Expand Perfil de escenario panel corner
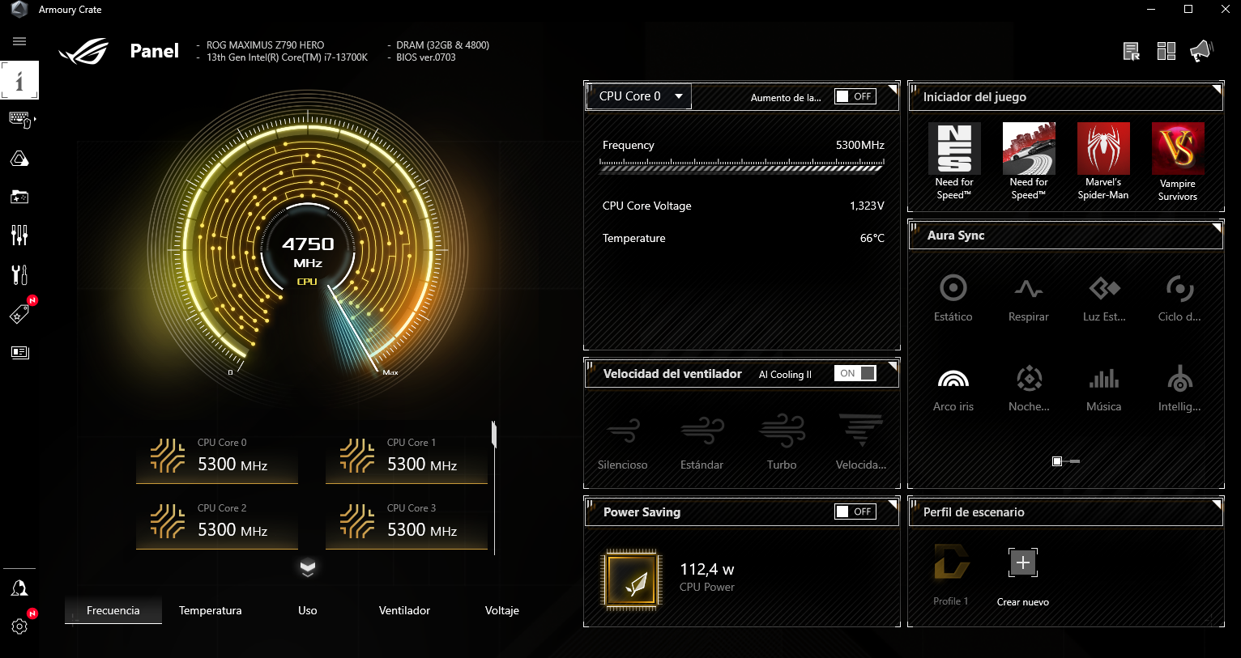The height and width of the screenshot is (658, 1241). [1217, 503]
